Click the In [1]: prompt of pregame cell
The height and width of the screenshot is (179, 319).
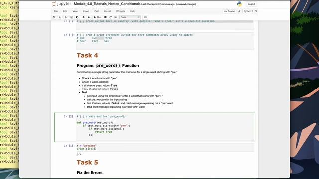69,146
